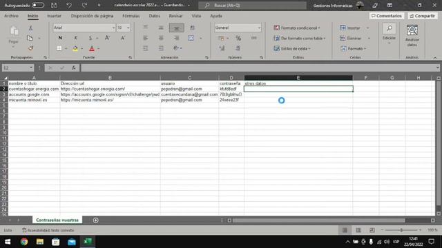Click the Save icon in title bar
Screen dimensions: 442x248
54,5
